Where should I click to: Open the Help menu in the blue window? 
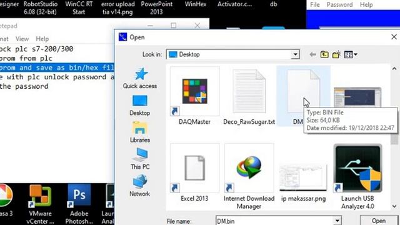pyautogui.click(x=366, y=4)
